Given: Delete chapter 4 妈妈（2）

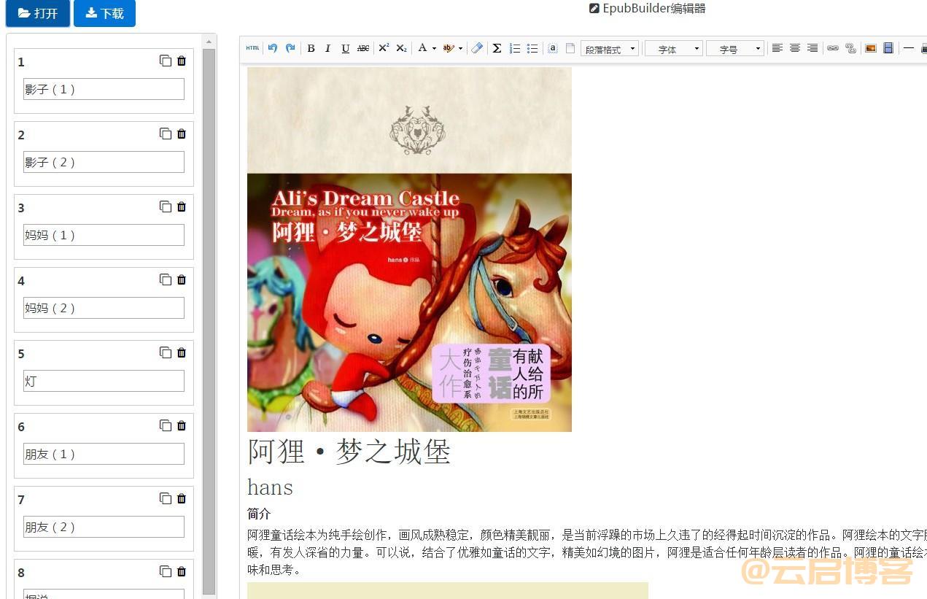Looking at the screenshot, I should 182,280.
